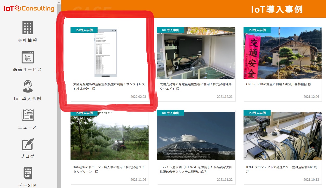Open the 会社情報 building icon

[x=28, y=28]
